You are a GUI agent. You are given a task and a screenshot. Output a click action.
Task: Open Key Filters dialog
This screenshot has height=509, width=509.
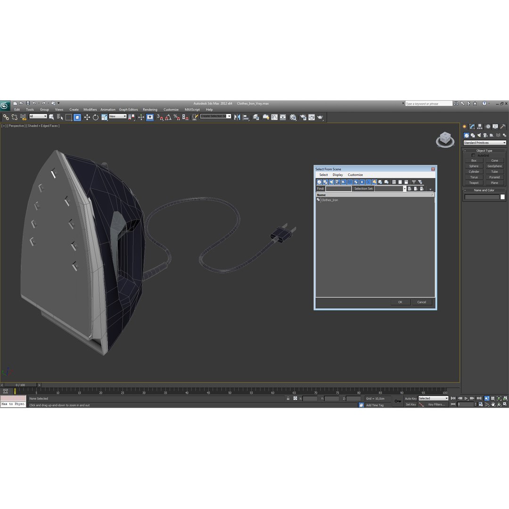[436, 404]
